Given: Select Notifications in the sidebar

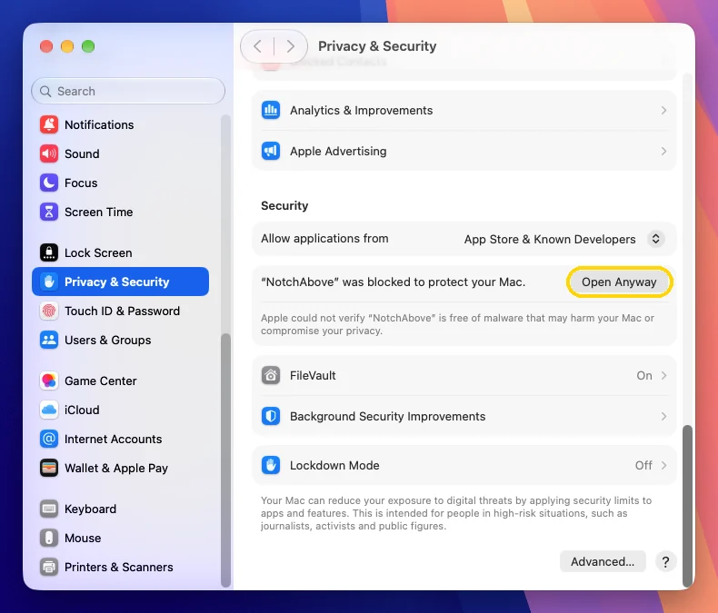Looking at the screenshot, I should 121,124.
